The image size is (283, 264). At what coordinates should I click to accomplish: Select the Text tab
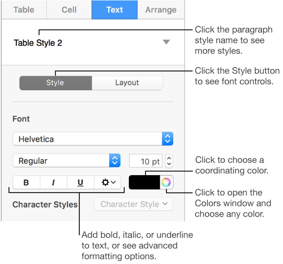click(x=114, y=10)
